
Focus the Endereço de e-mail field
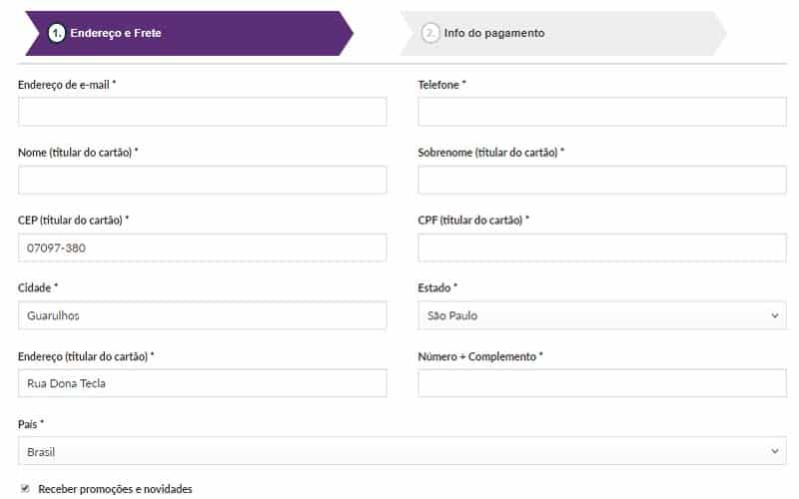[203, 112]
